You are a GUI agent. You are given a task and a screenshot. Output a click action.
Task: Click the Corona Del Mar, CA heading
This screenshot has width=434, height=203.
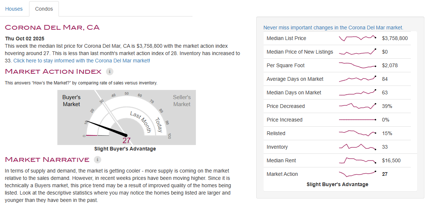[52, 28]
